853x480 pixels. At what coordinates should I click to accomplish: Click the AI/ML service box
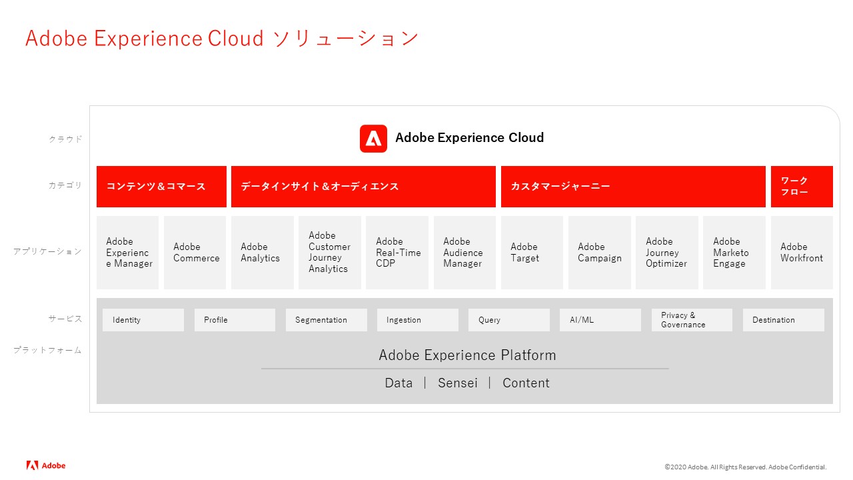point(600,320)
